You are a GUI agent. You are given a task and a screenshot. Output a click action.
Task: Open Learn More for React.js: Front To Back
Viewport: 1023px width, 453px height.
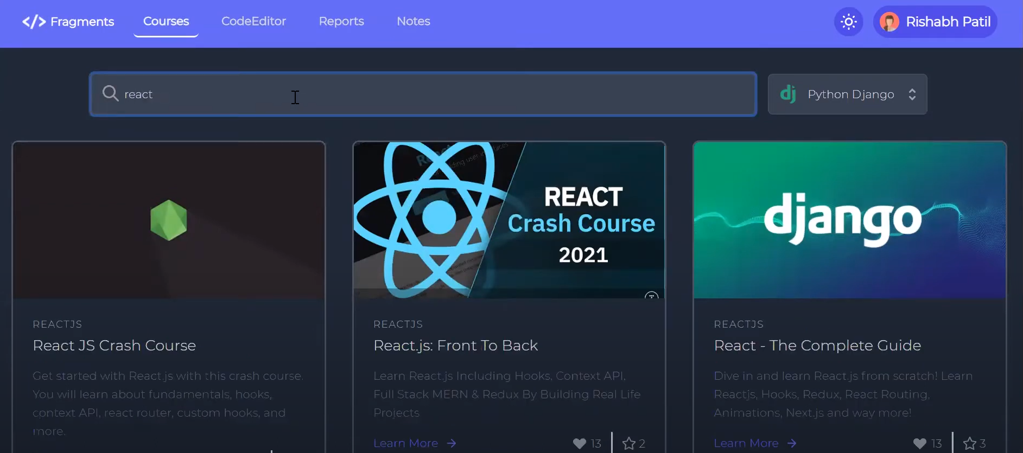405,443
